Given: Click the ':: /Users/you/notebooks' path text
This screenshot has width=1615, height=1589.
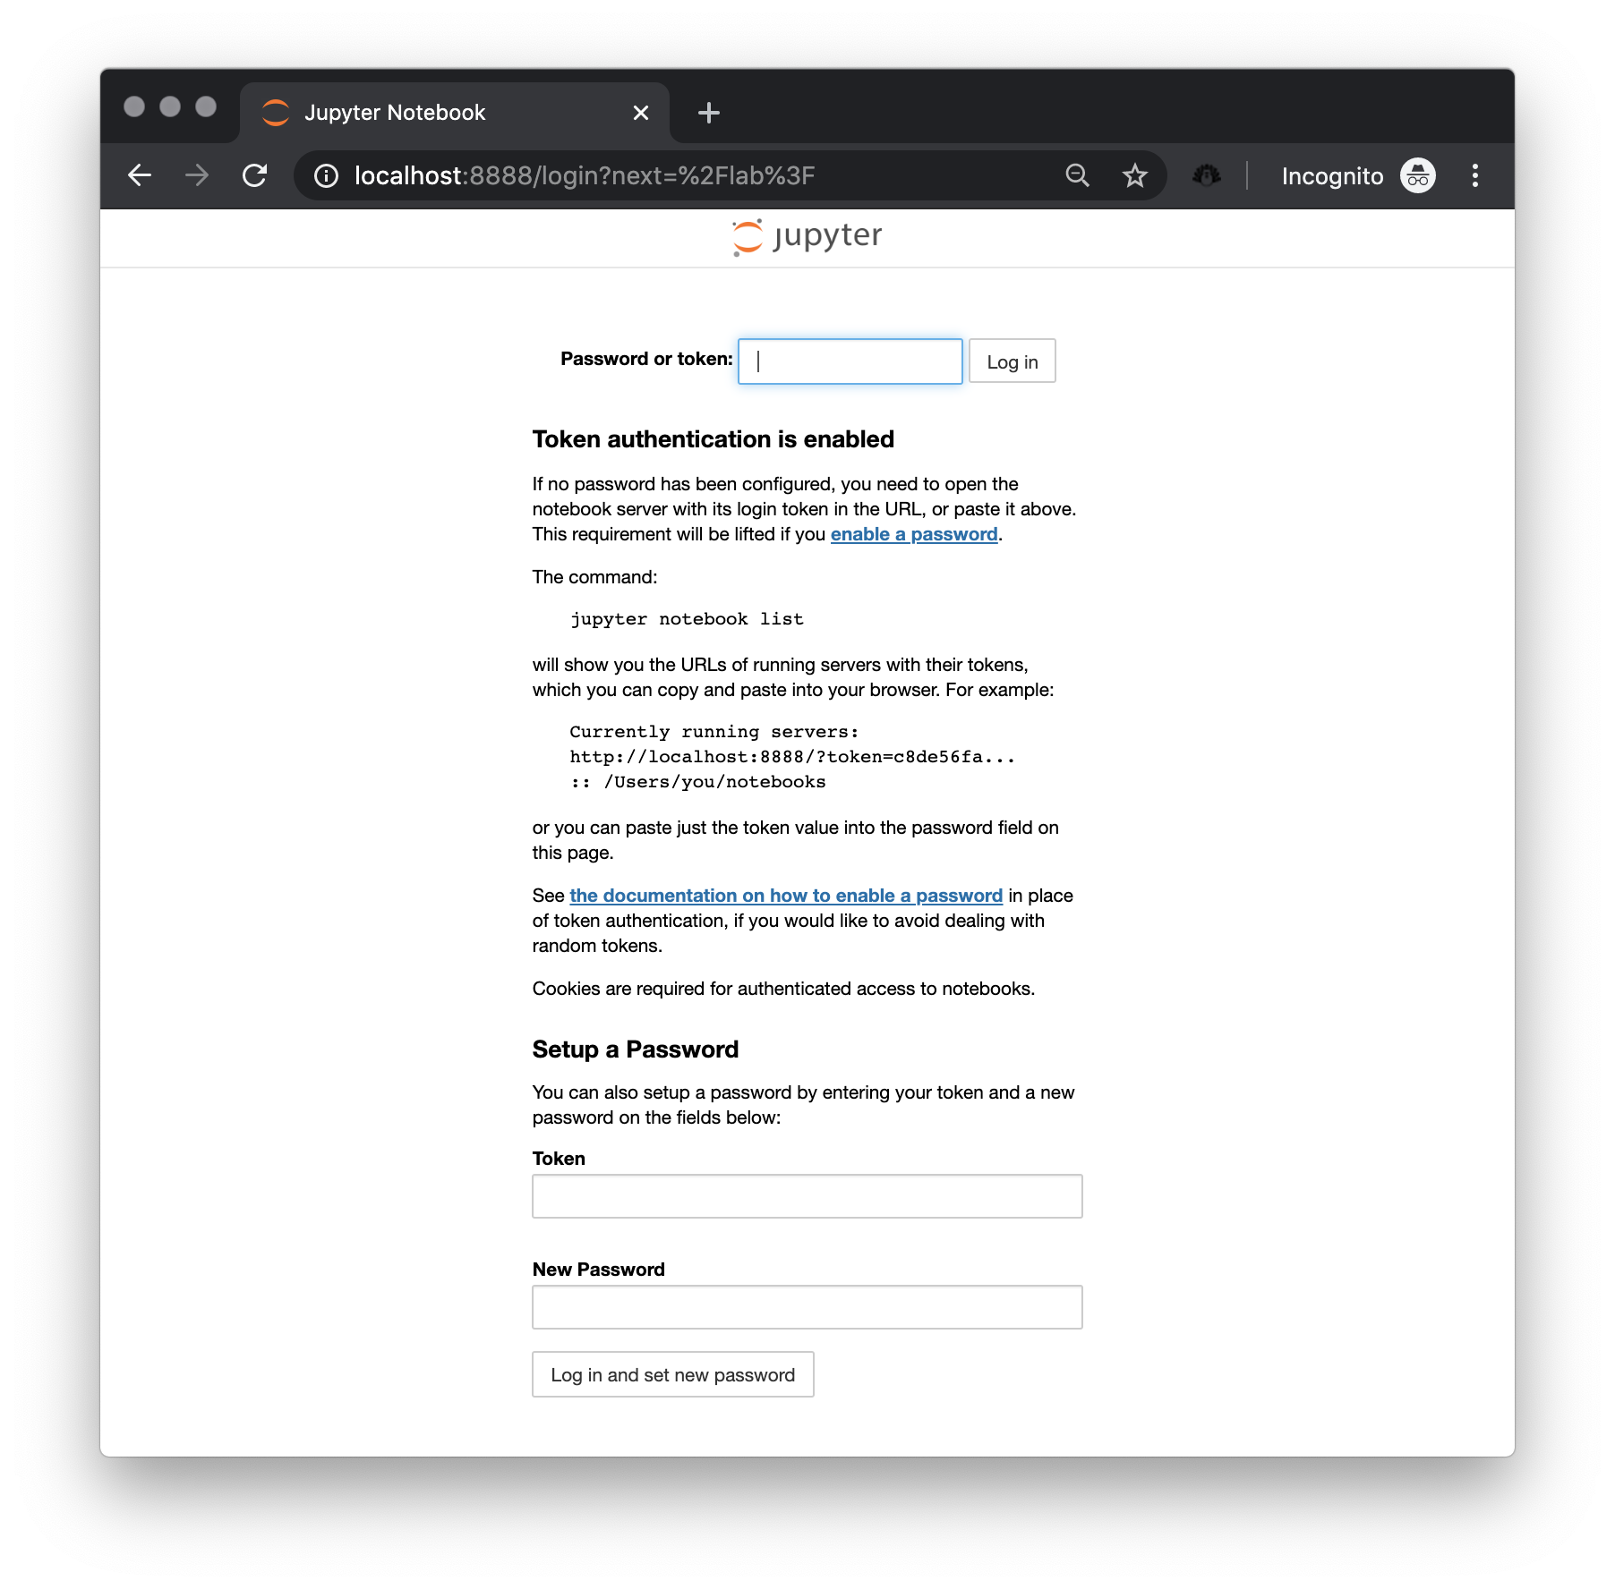Looking at the screenshot, I should click(x=698, y=782).
